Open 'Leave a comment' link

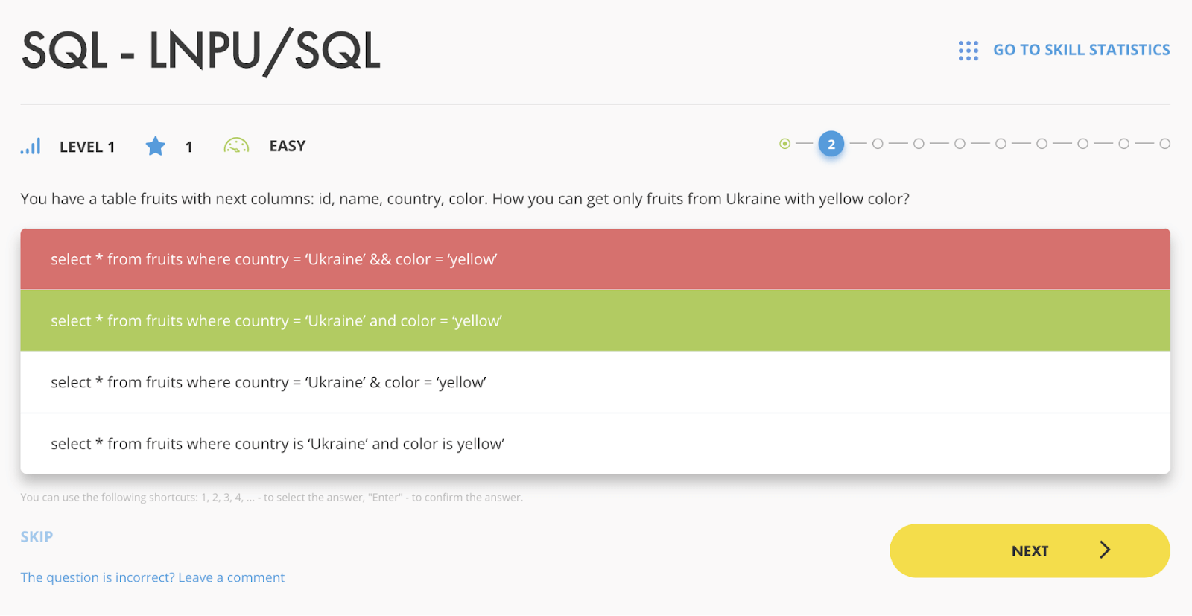pos(152,577)
